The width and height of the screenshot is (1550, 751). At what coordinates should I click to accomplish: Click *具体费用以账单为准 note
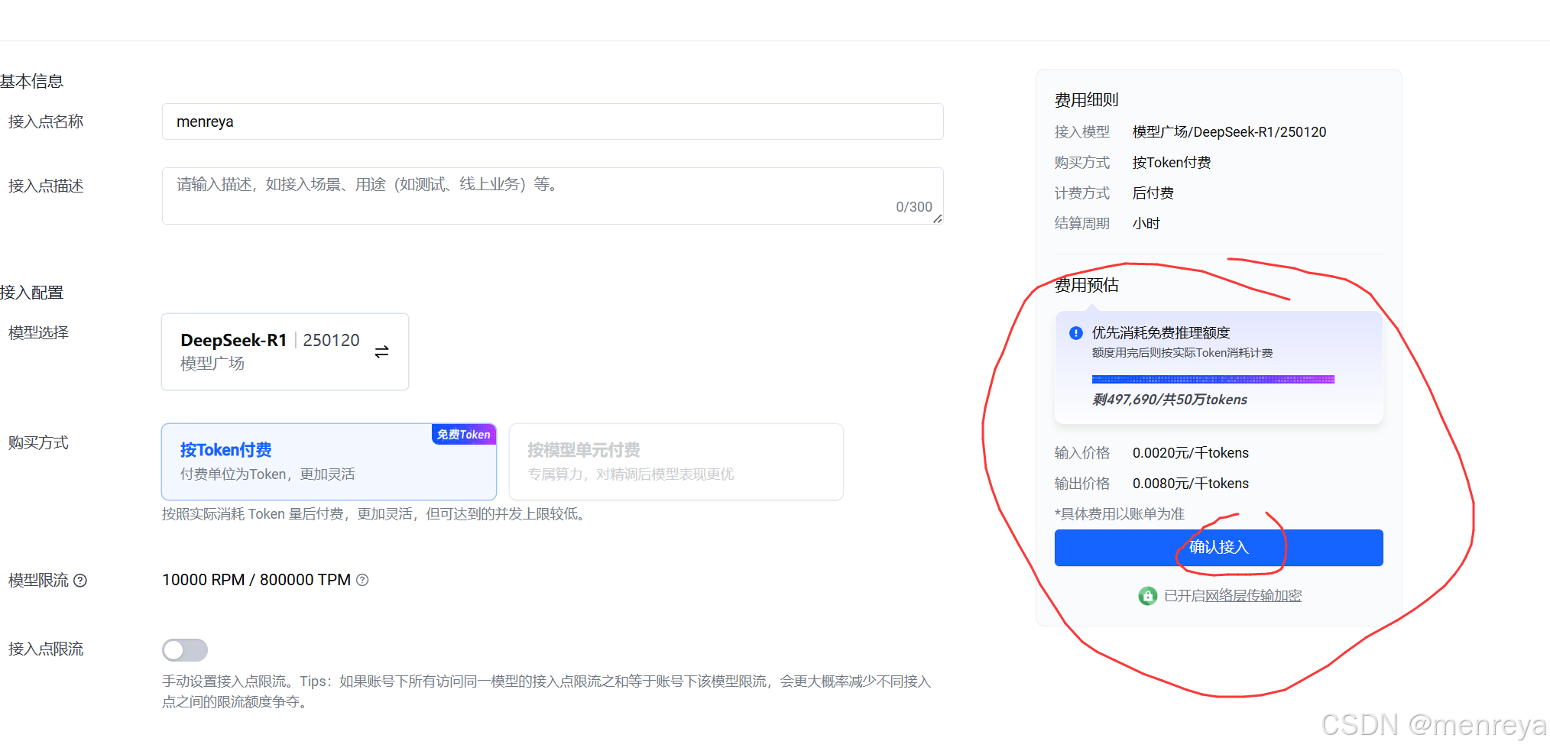point(1119,514)
